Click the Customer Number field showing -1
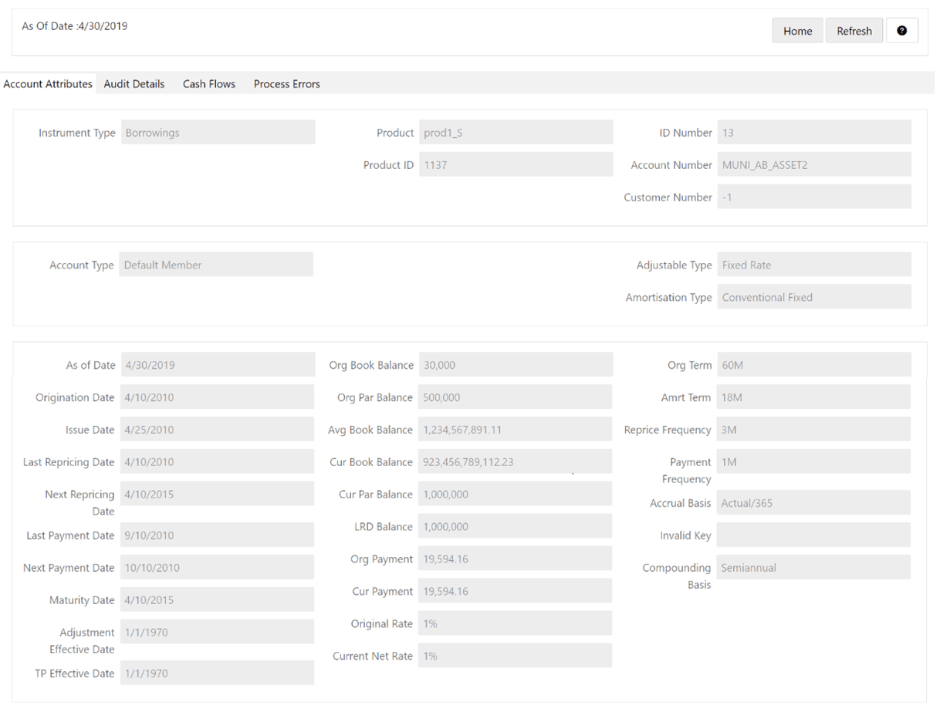Image resolution: width=940 pixels, height=709 pixels. tap(814, 197)
